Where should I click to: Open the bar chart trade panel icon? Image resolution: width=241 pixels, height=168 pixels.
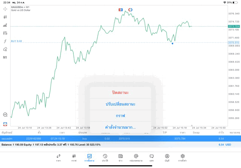pos(5,25)
